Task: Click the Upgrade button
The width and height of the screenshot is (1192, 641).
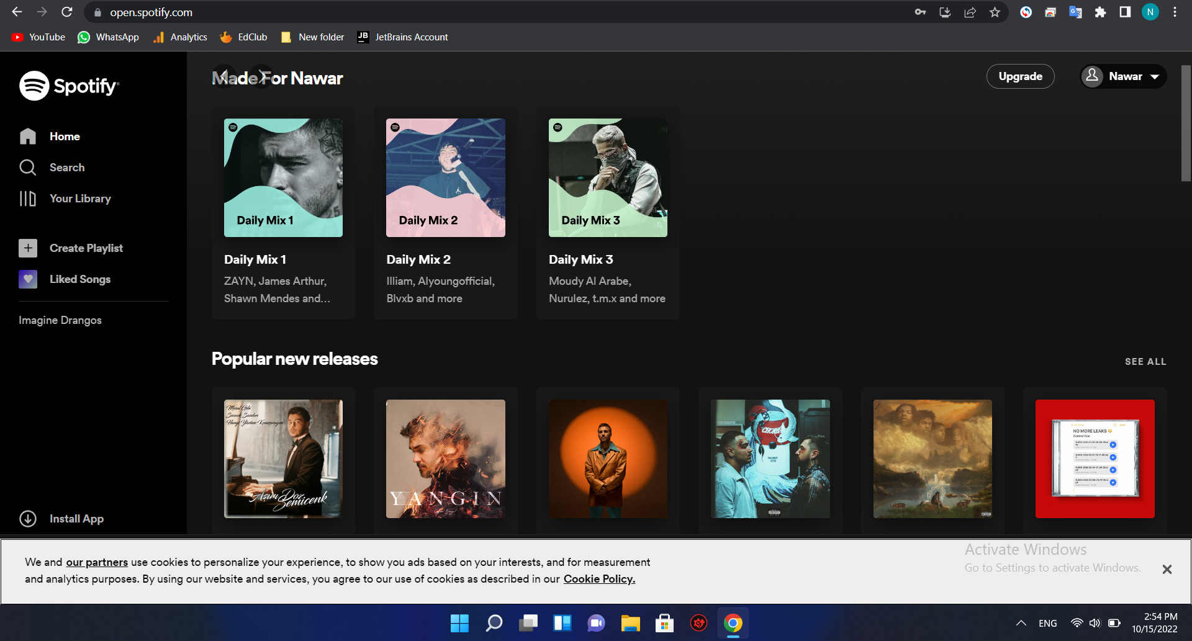Action: click(x=1020, y=76)
